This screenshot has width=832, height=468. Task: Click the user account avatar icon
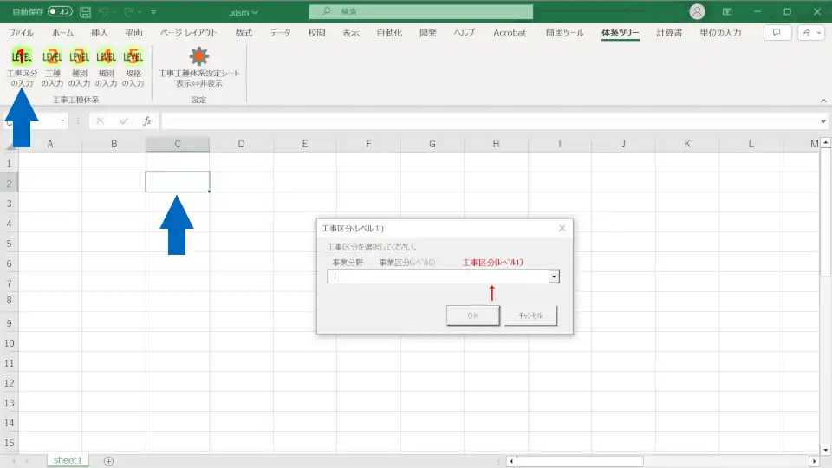[697, 11]
